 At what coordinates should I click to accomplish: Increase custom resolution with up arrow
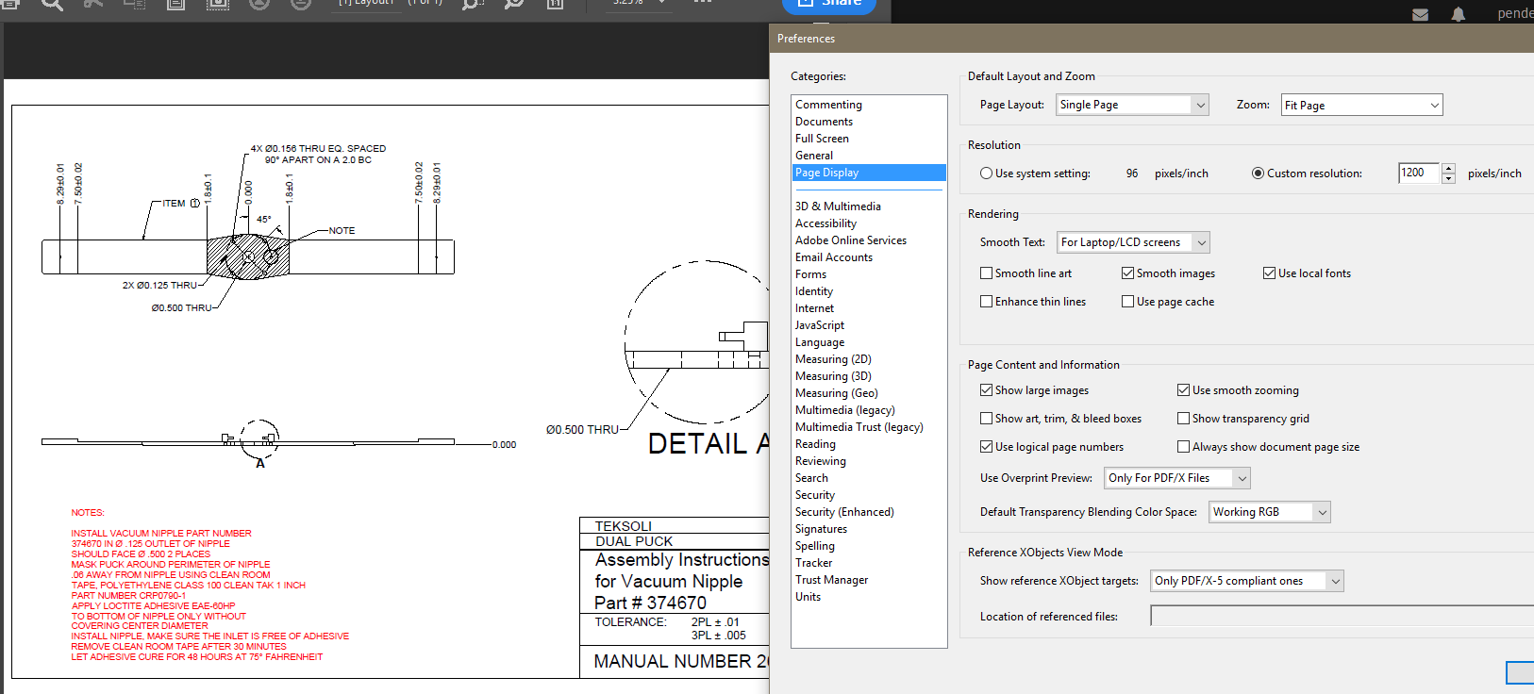[x=1449, y=169]
